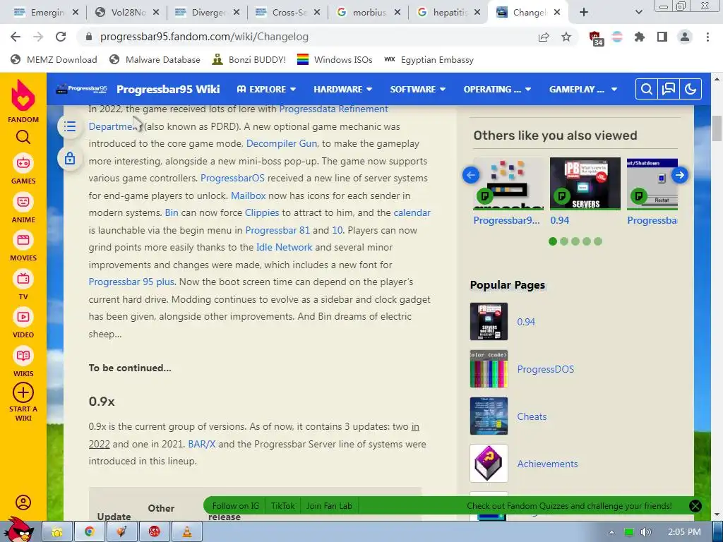Open Fandom sidebar search magnifier
The image size is (723, 542).
(23, 138)
